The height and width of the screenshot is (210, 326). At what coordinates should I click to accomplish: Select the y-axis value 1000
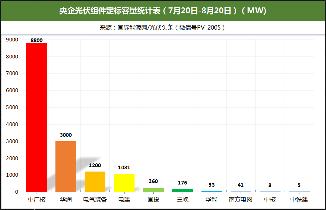point(12,175)
